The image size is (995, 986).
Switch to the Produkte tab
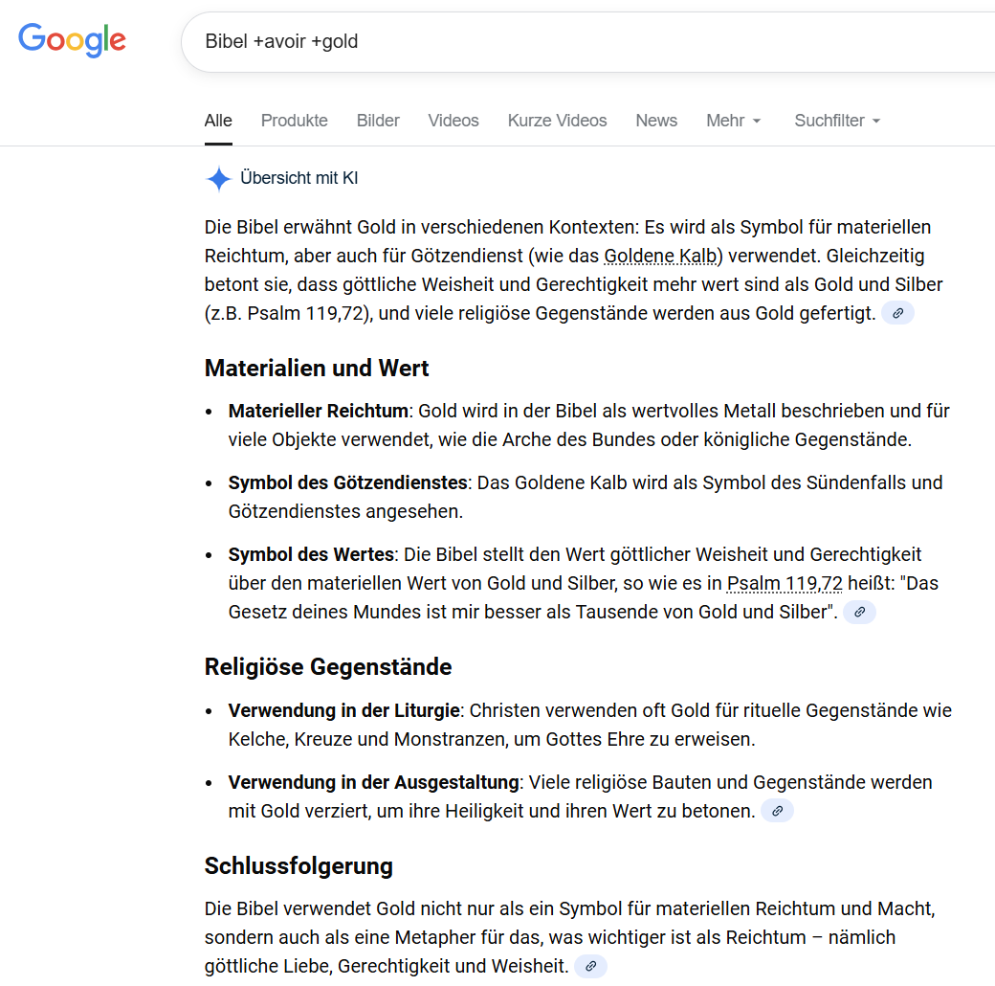click(x=295, y=121)
